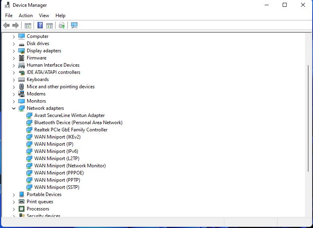Click the blue Help question mark icon

click(40, 26)
